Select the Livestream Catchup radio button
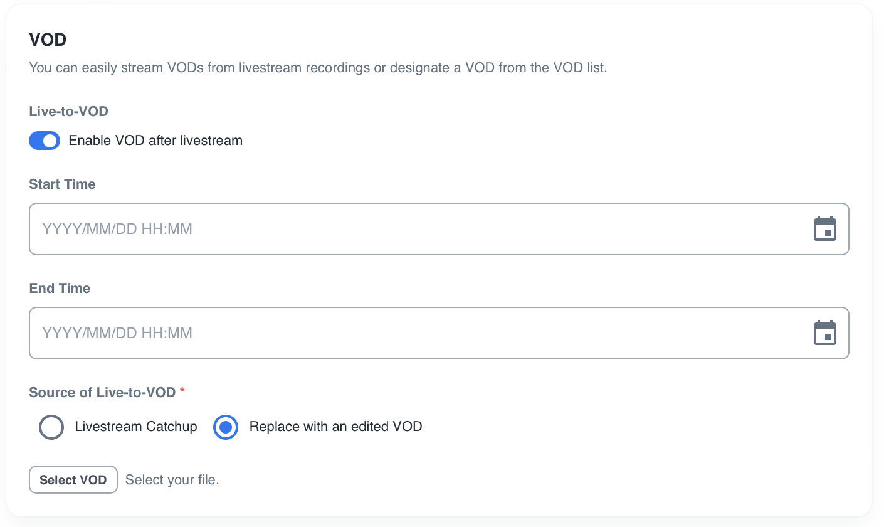Screen dimensions: 884x527 51,427
